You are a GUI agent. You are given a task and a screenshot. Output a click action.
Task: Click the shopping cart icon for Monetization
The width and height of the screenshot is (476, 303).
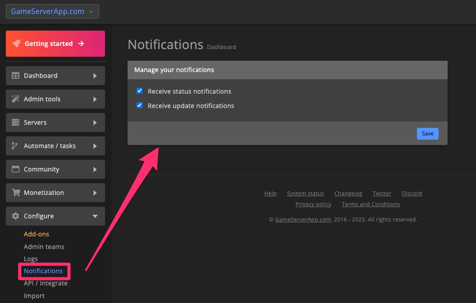coord(15,192)
